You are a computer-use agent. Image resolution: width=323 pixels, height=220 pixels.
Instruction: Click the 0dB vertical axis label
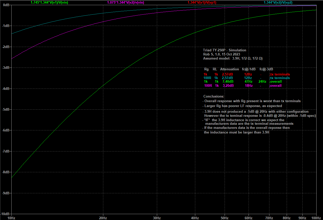pos(6,5)
